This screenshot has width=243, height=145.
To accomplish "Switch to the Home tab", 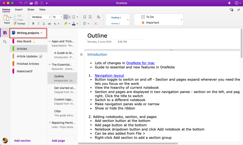I will point(6,9).
